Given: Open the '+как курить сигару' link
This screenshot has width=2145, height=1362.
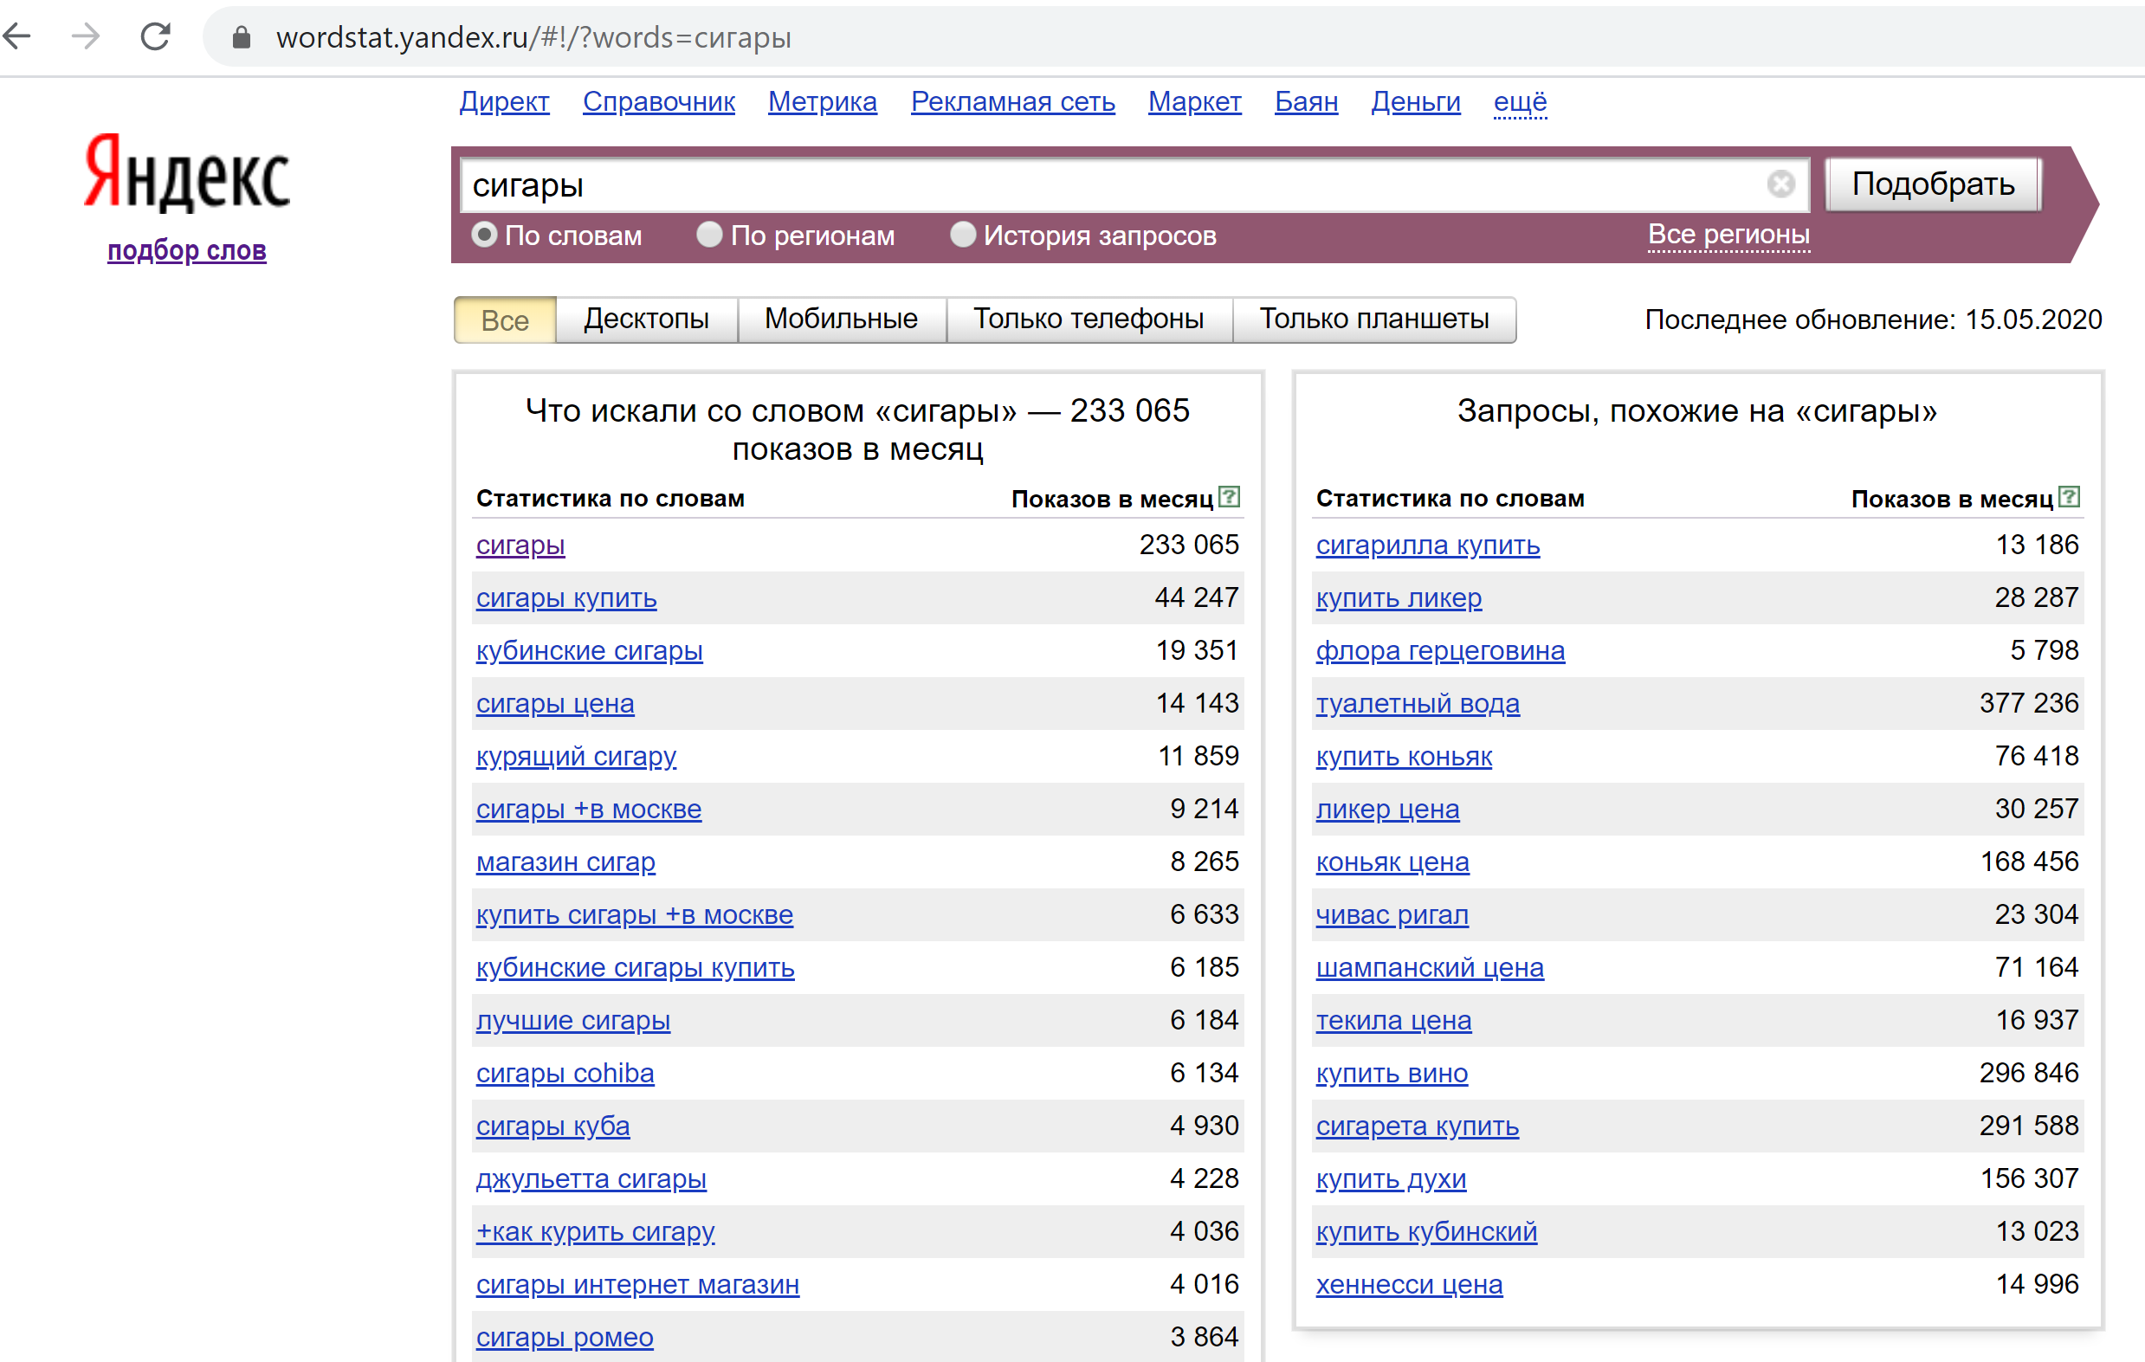Looking at the screenshot, I should point(595,1232).
